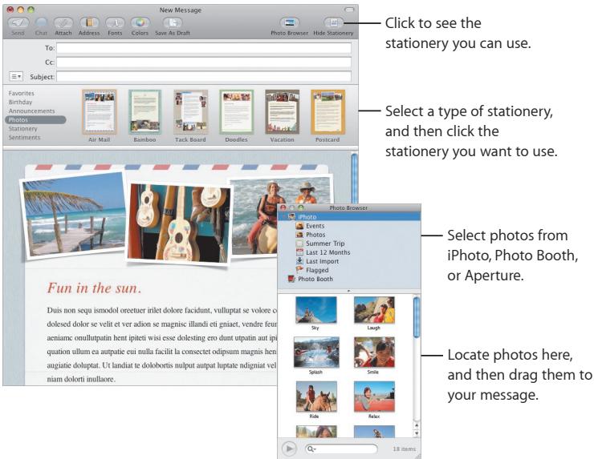Choose Bamboo stationery thumbnail
This screenshot has width=594, height=459.
(x=144, y=112)
